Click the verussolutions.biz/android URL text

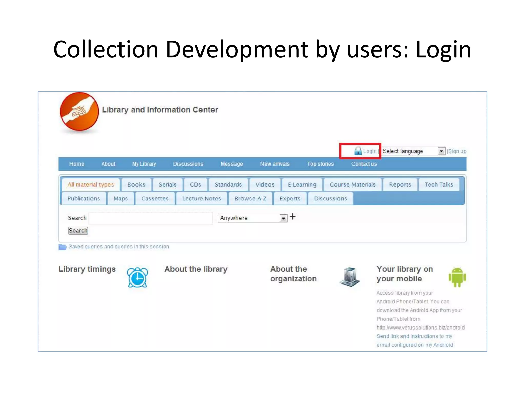[421, 327]
